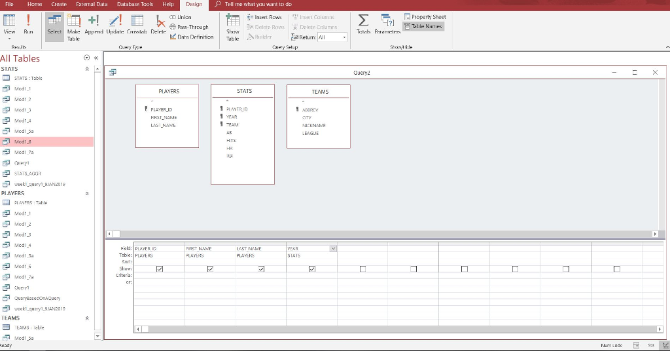The image size is (670, 351).
Task: Collapse the ribbon
Action: pos(667,47)
